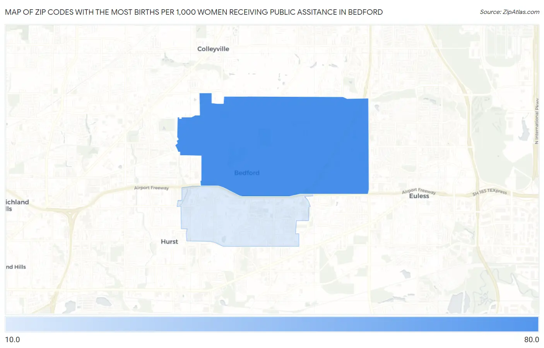Click the Hurst map label

tap(169, 242)
